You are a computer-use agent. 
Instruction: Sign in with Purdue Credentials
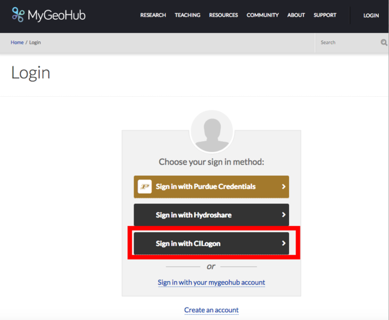[205, 187]
